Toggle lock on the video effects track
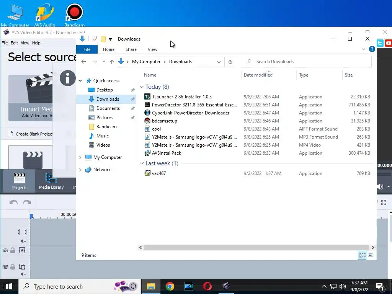This screenshot has width=392, height=294. (x=13, y=250)
